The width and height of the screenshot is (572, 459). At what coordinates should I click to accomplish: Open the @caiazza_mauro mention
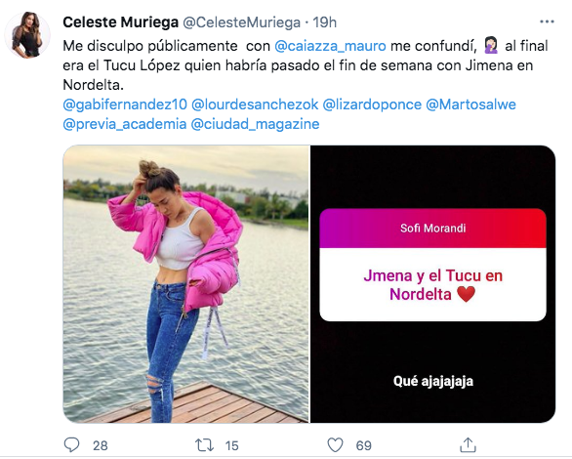(x=330, y=46)
